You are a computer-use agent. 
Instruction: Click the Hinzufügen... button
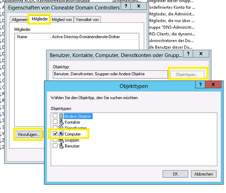point(29,134)
